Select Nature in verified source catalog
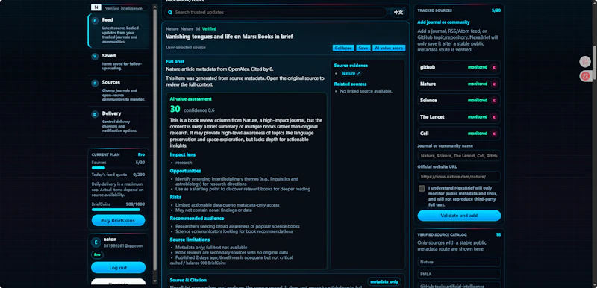The image size is (597, 288). (459, 262)
